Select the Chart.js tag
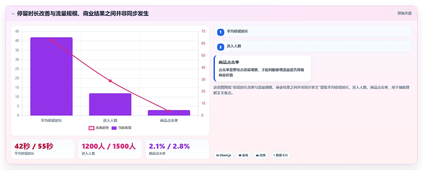 pos(223,155)
